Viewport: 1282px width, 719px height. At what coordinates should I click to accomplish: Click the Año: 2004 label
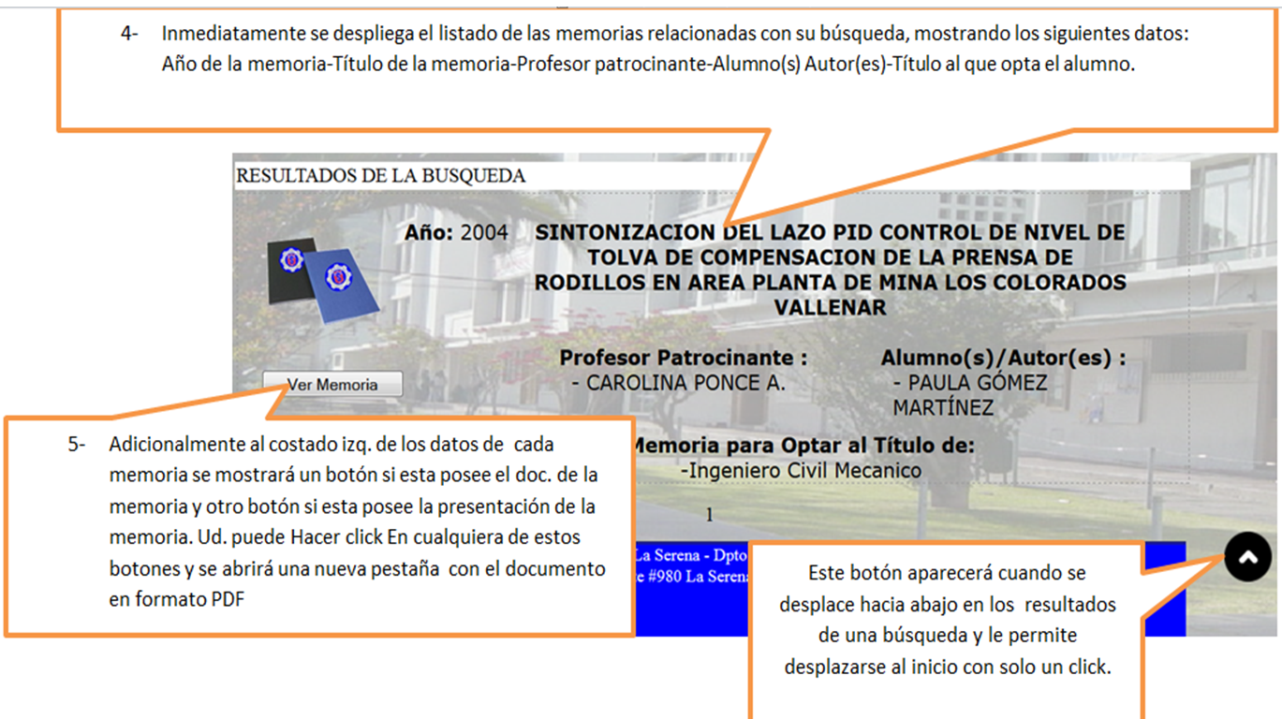457,232
